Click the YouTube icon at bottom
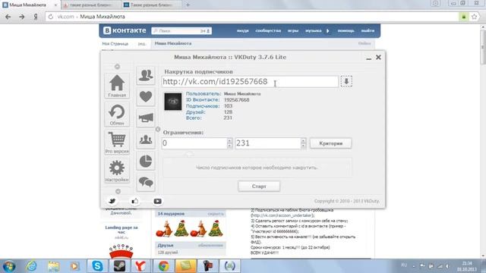The height and width of the screenshot is (273, 486). (x=157, y=201)
